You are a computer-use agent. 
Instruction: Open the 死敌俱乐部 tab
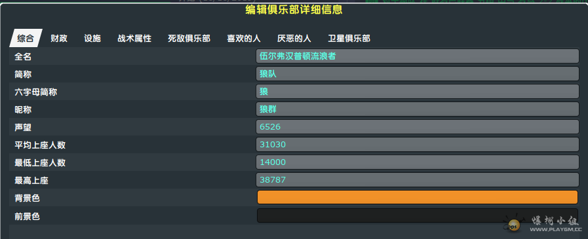(x=189, y=38)
